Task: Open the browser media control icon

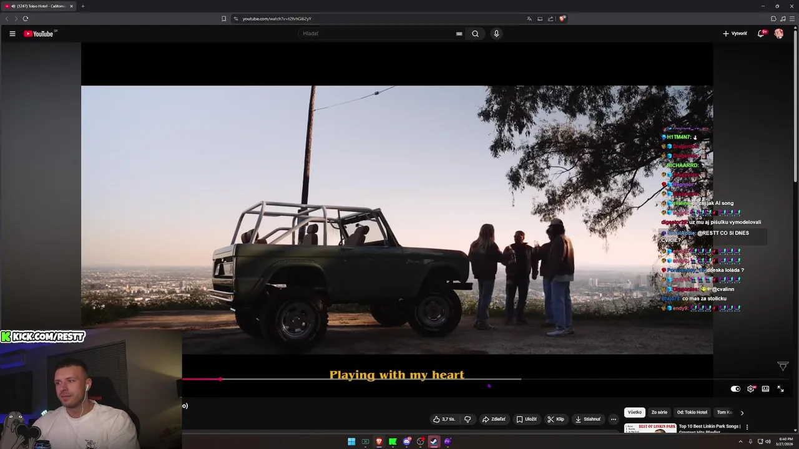Action: 783,19
